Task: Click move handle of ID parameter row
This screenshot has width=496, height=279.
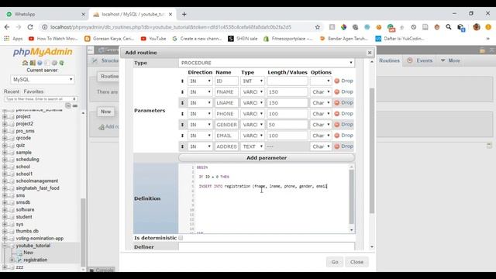Action: pyautogui.click(x=182, y=81)
